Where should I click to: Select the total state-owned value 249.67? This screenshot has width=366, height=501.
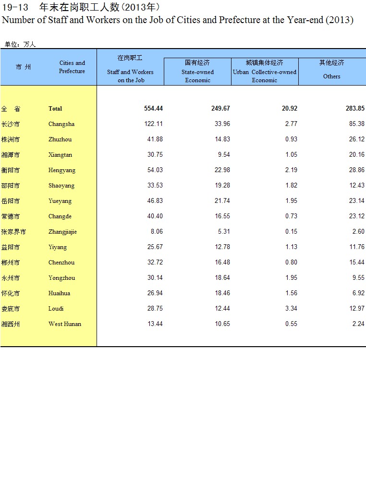(x=220, y=108)
